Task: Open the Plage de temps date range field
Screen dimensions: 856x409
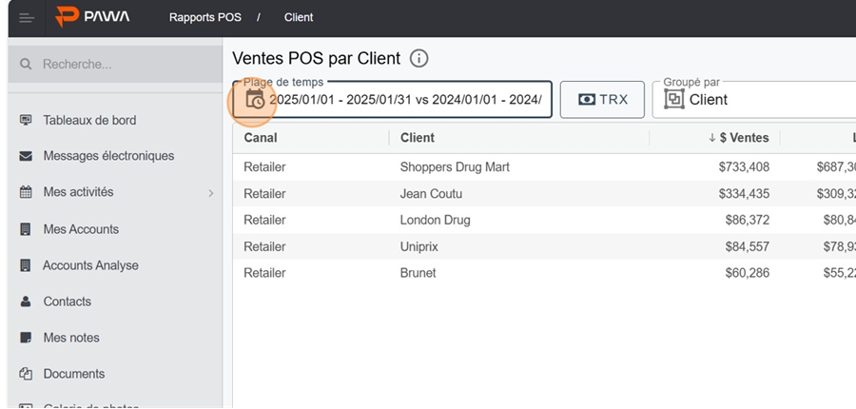Action: [392, 99]
